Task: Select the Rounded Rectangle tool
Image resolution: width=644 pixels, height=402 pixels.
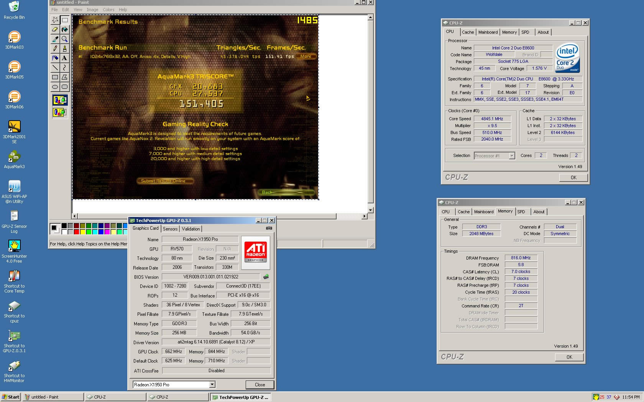Action: pyautogui.click(x=65, y=87)
